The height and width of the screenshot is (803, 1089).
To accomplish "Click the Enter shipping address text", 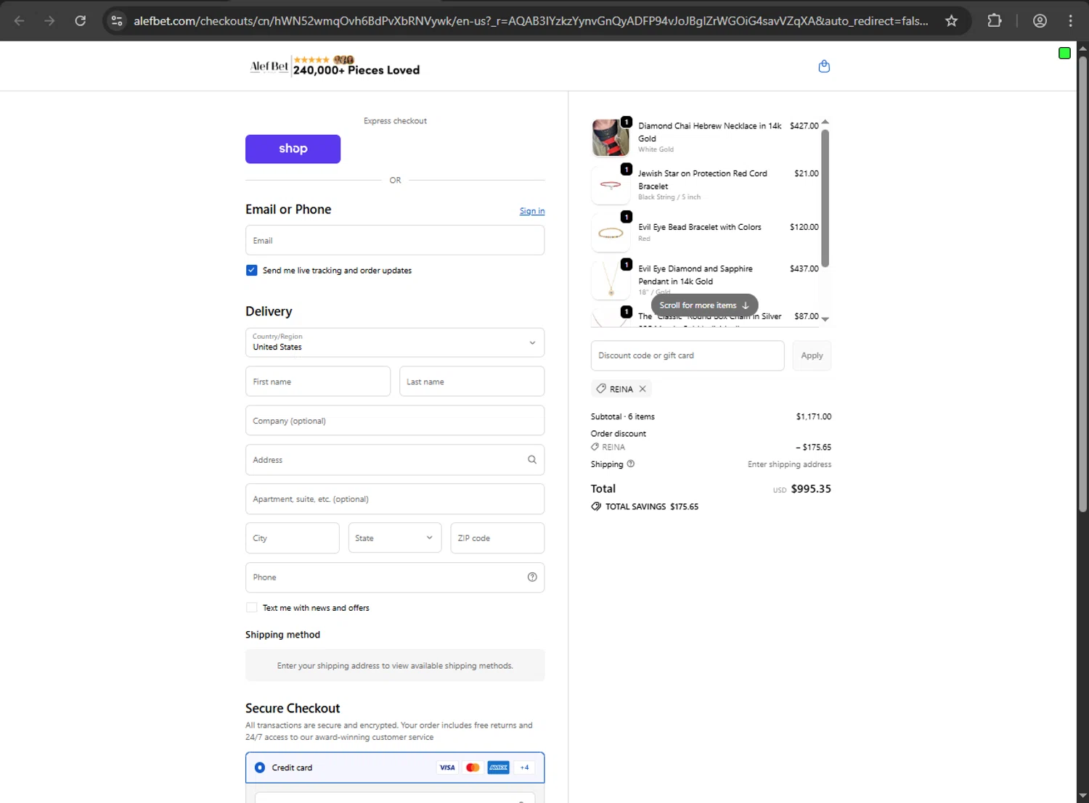I will click(x=790, y=464).
